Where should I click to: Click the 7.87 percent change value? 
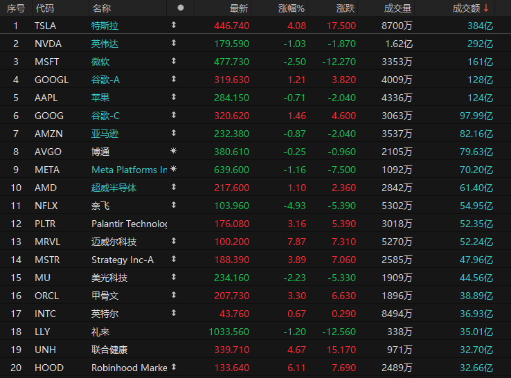tap(296, 242)
